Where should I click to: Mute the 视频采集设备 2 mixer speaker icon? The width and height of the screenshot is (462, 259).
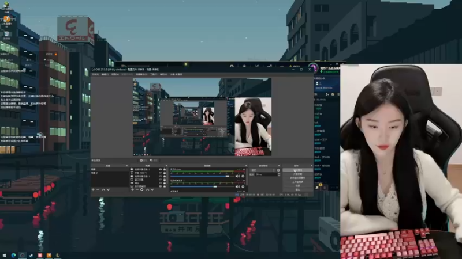[x=237, y=186]
